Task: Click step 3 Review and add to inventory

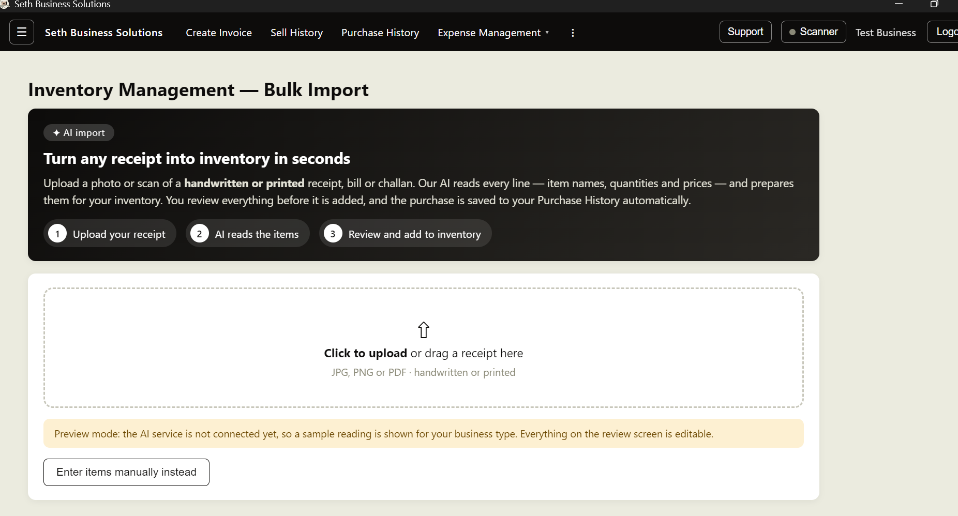Action: pos(406,234)
